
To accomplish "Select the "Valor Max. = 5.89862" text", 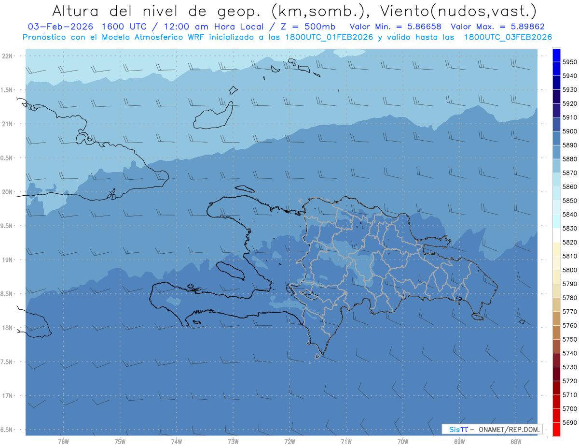I will [x=498, y=27].
